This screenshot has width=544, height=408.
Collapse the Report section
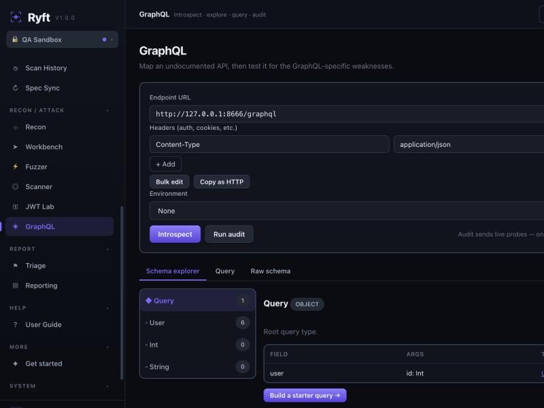tap(107, 249)
